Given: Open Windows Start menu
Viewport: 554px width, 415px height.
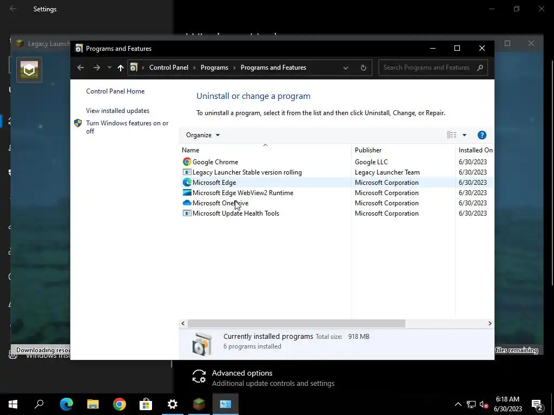Looking at the screenshot, I should point(13,404).
